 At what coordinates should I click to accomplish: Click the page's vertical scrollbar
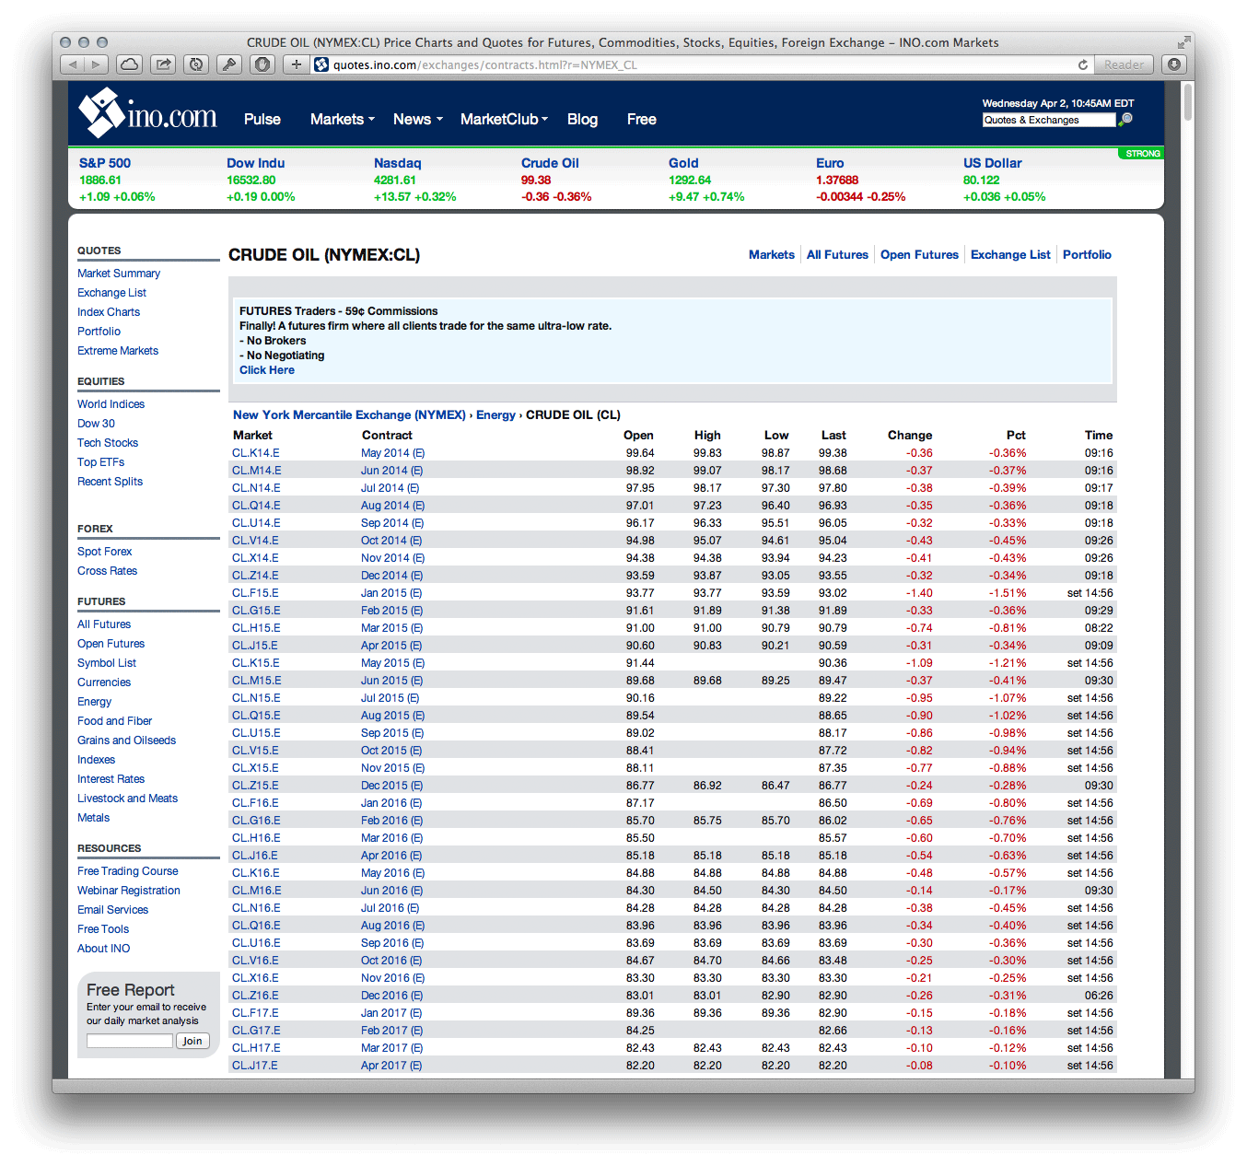pyautogui.click(x=1187, y=103)
